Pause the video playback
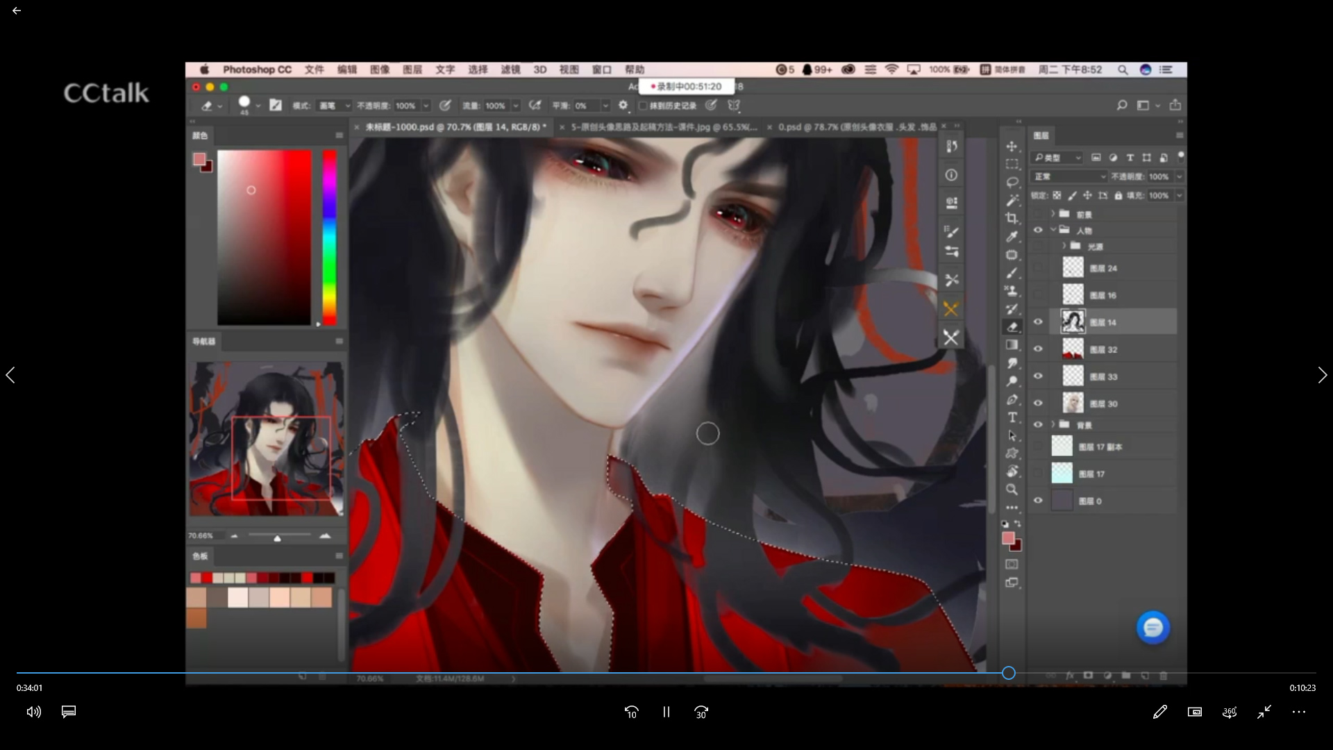The height and width of the screenshot is (750, 1333). 666,712
